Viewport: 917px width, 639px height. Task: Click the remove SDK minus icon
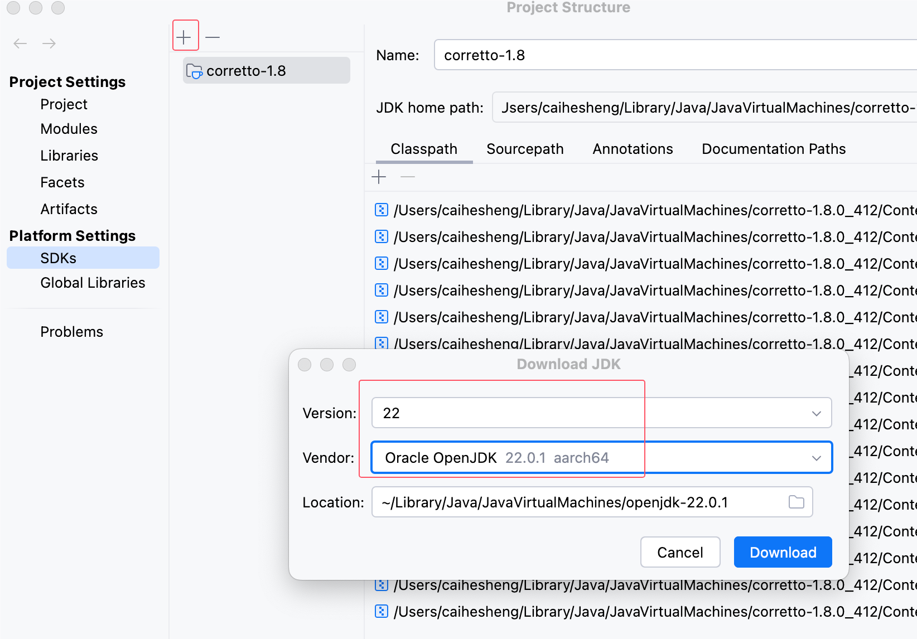coord(213,37)
